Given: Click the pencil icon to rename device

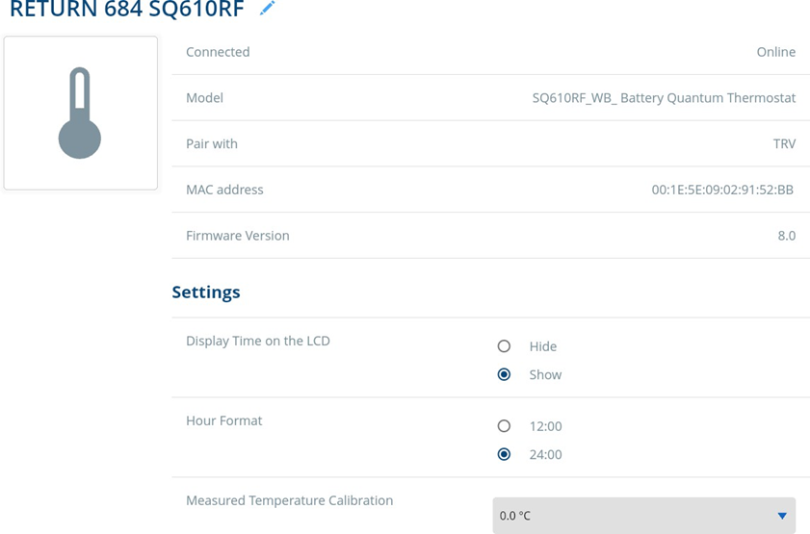Looking at the screenshot, I should (267, 9).
